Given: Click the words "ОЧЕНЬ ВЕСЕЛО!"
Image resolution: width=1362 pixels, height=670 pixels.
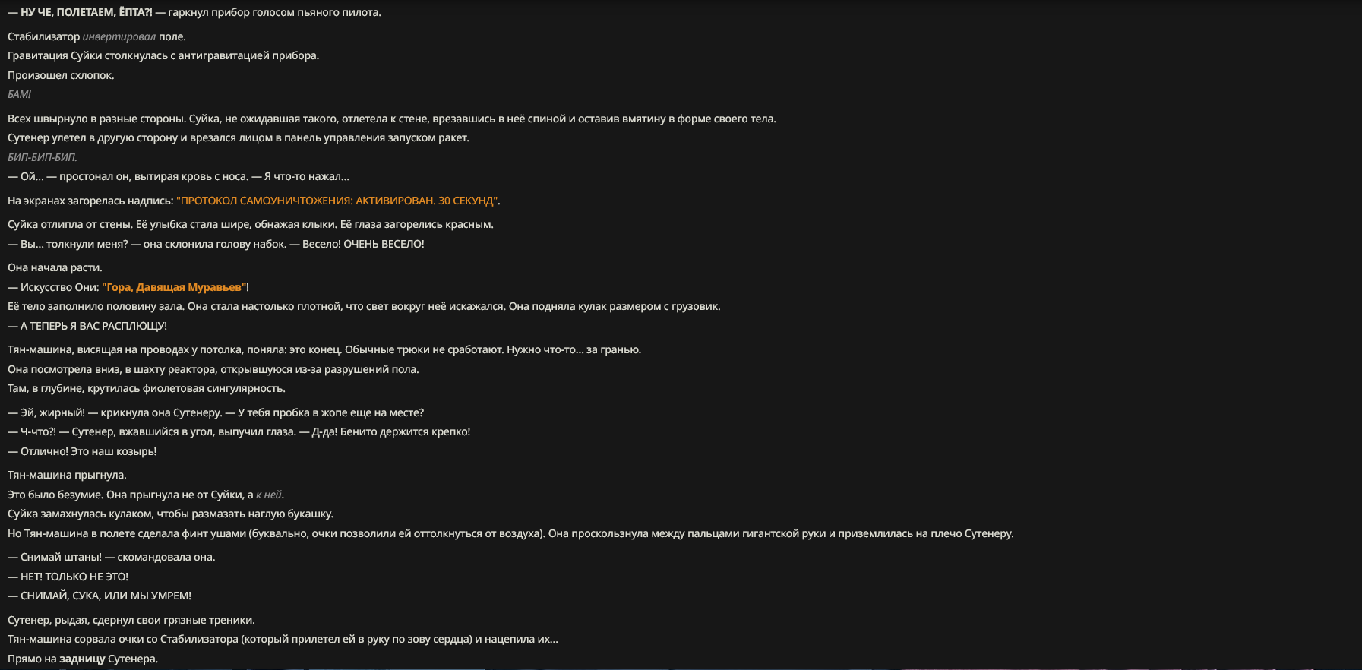Looking at the screenshot, I should (384, 244).
